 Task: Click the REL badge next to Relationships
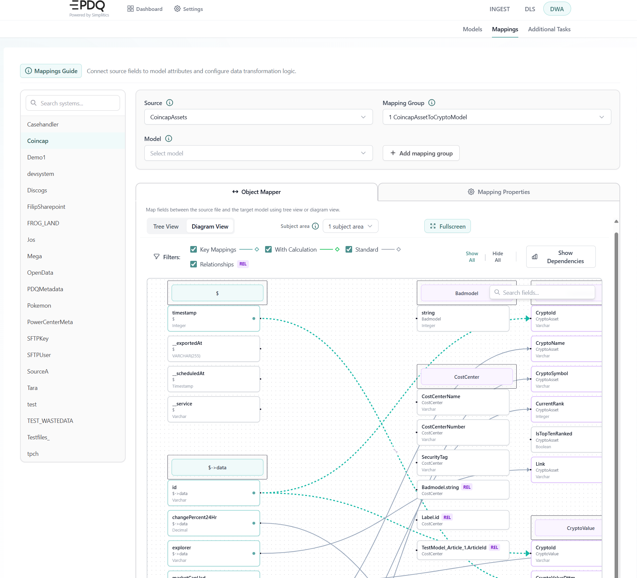coord(243,264)
